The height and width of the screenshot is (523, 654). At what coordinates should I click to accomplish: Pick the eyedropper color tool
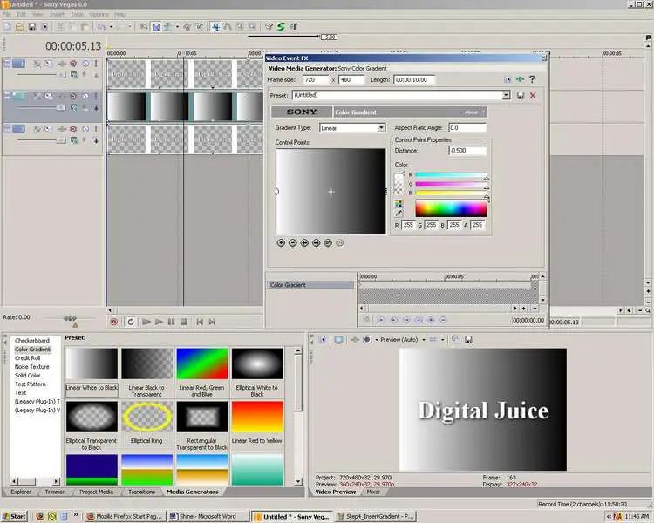coord(399,213)
